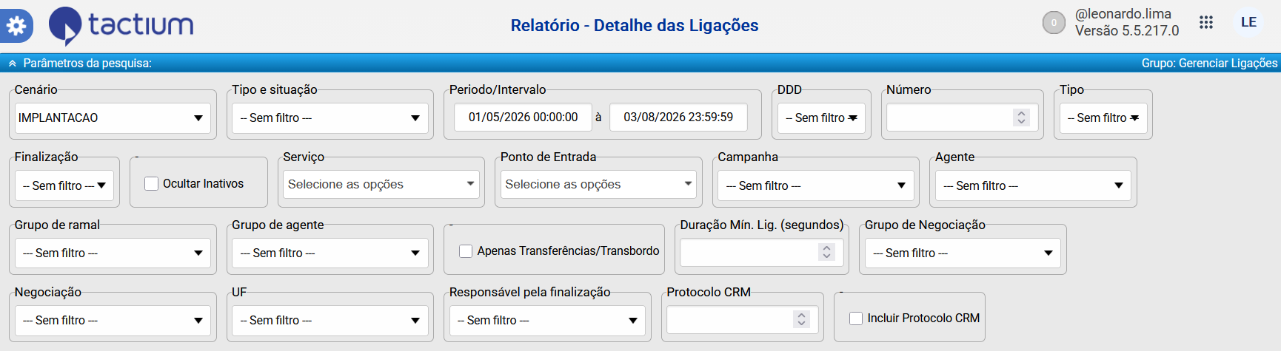Open the Ponto de Entrada dropdown
The height and width of the screenshot is (351, 1281).
(x=598, y=184)
